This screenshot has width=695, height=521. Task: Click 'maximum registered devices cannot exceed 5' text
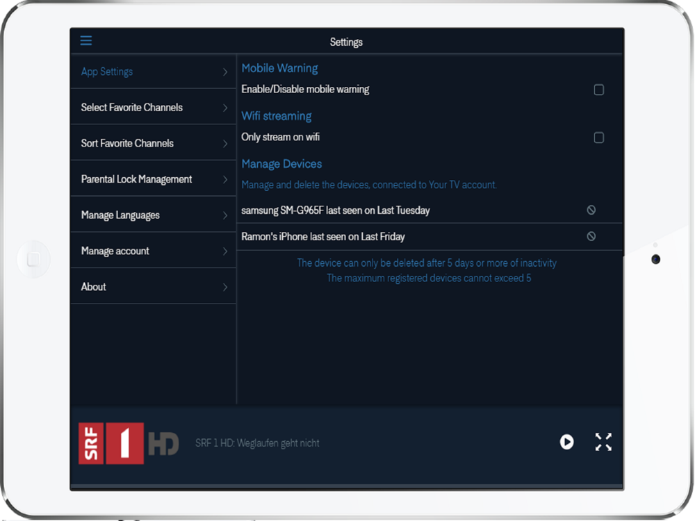tap(429, 279)
